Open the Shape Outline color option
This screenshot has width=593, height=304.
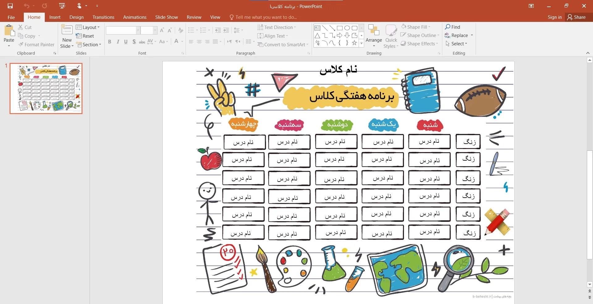[x=420, y=35]
